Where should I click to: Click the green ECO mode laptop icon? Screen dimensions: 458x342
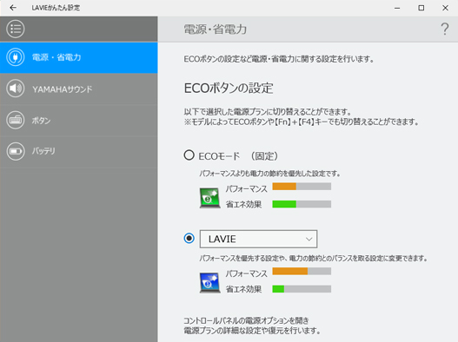pyautogui.click(x=209, y=198)
